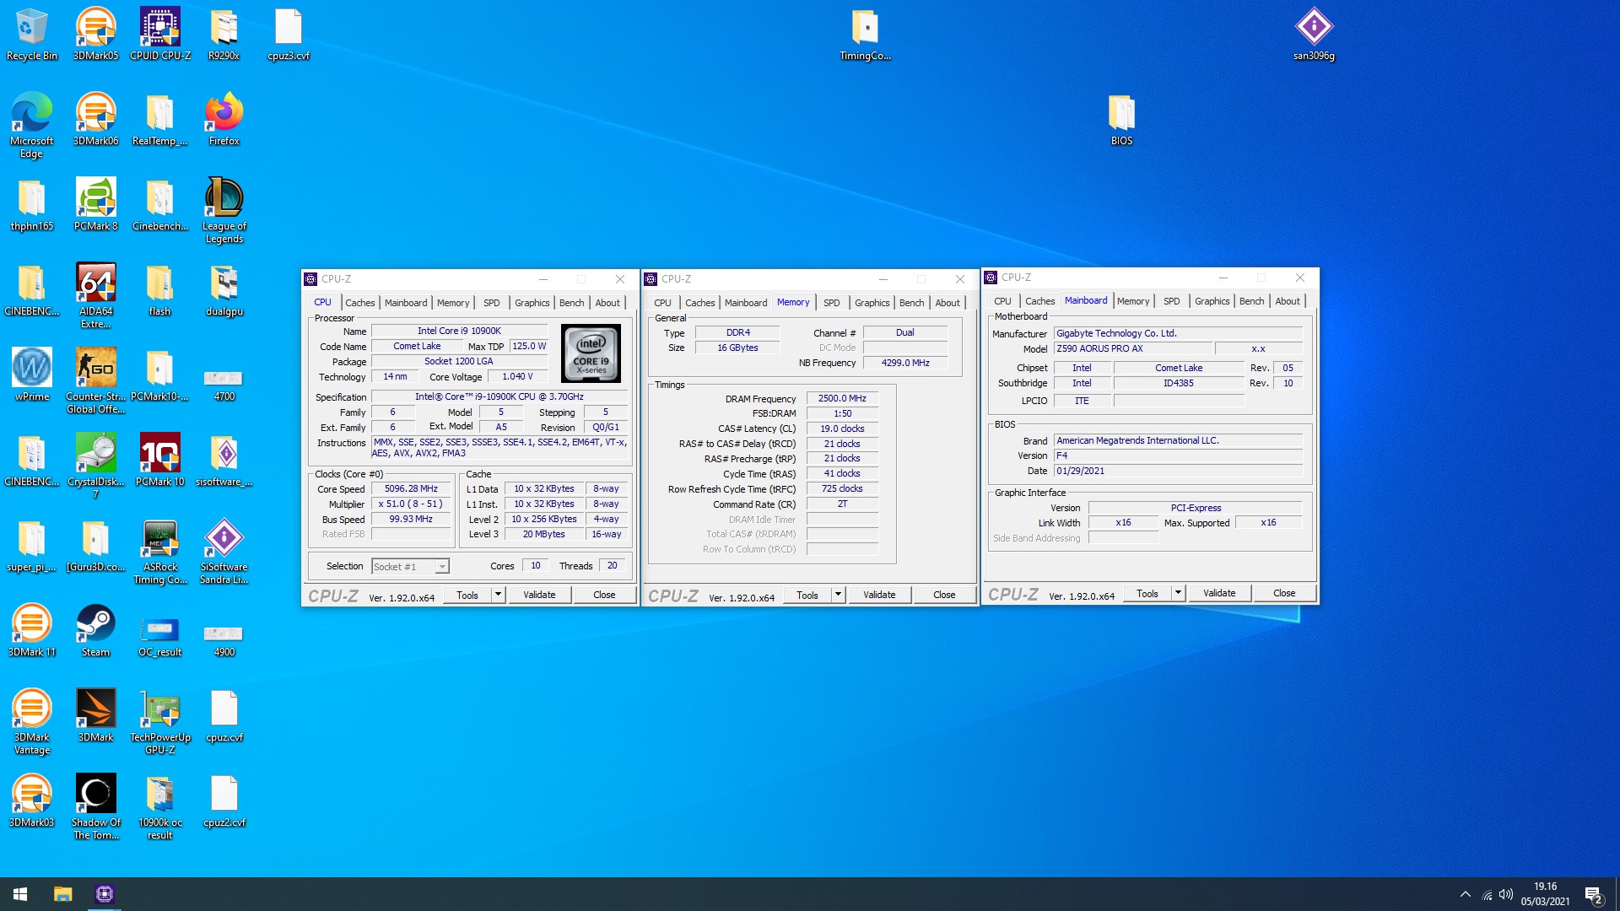Click Validate in the Mainboard window
The image size is (1620, 911).
(x=1219, y=593)
